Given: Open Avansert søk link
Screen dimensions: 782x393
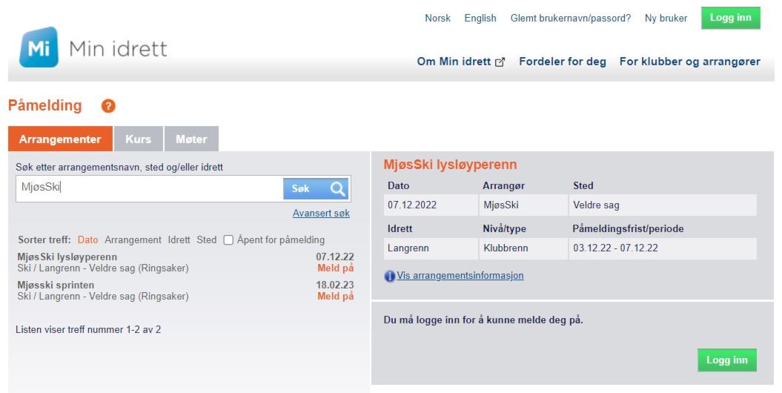Looking at the screenshot, I should pos(321,213).
